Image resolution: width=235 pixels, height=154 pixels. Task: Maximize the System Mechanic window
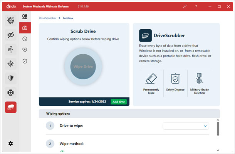click(x=219, y=7)
